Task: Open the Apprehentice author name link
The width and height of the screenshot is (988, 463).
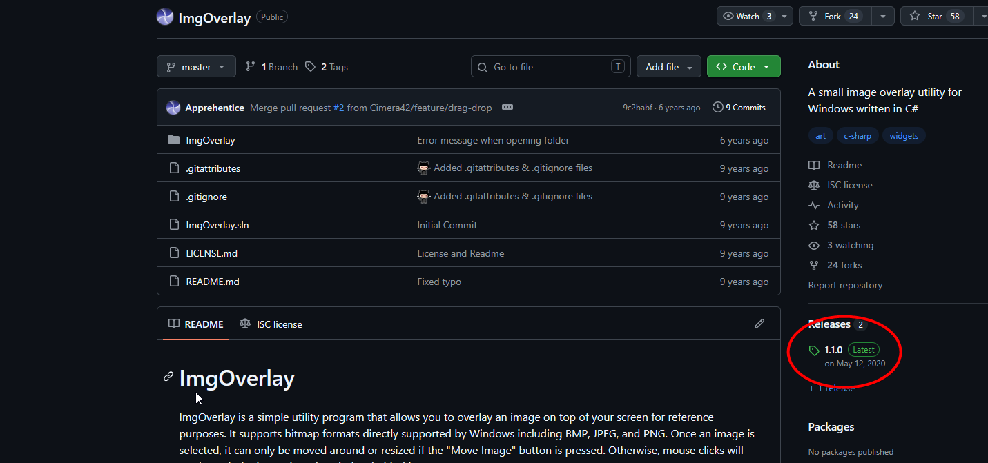Action: pos(215,108)
